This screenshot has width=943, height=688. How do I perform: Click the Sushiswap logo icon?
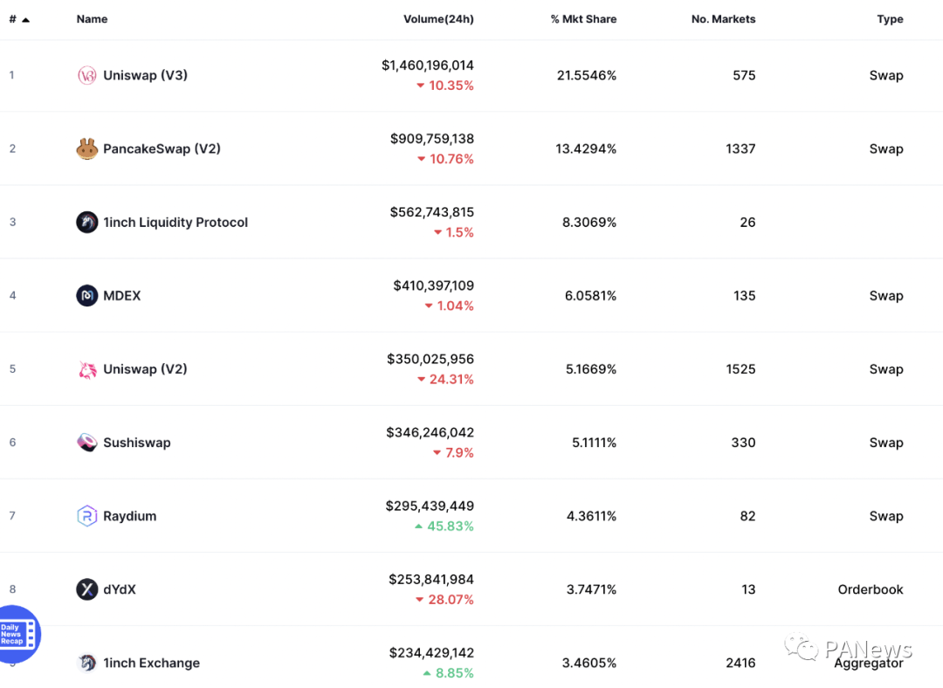tap(86, 443)
